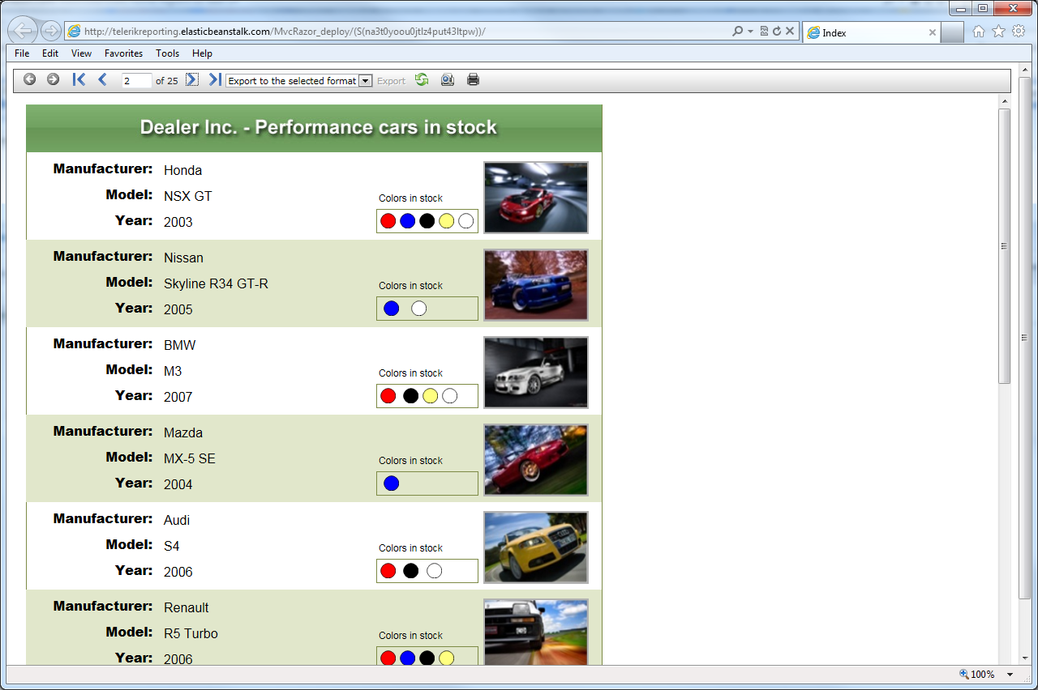Image resolution: width=1038 pixels, height=690 pixels.
Task: Open the File menu
Action: click(22, 53)
